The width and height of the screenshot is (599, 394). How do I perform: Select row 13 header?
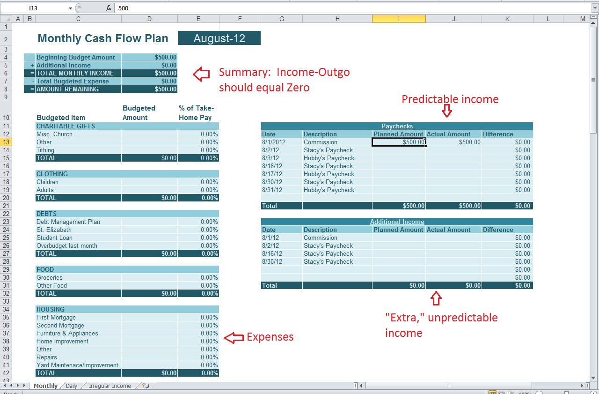point(6,142)
